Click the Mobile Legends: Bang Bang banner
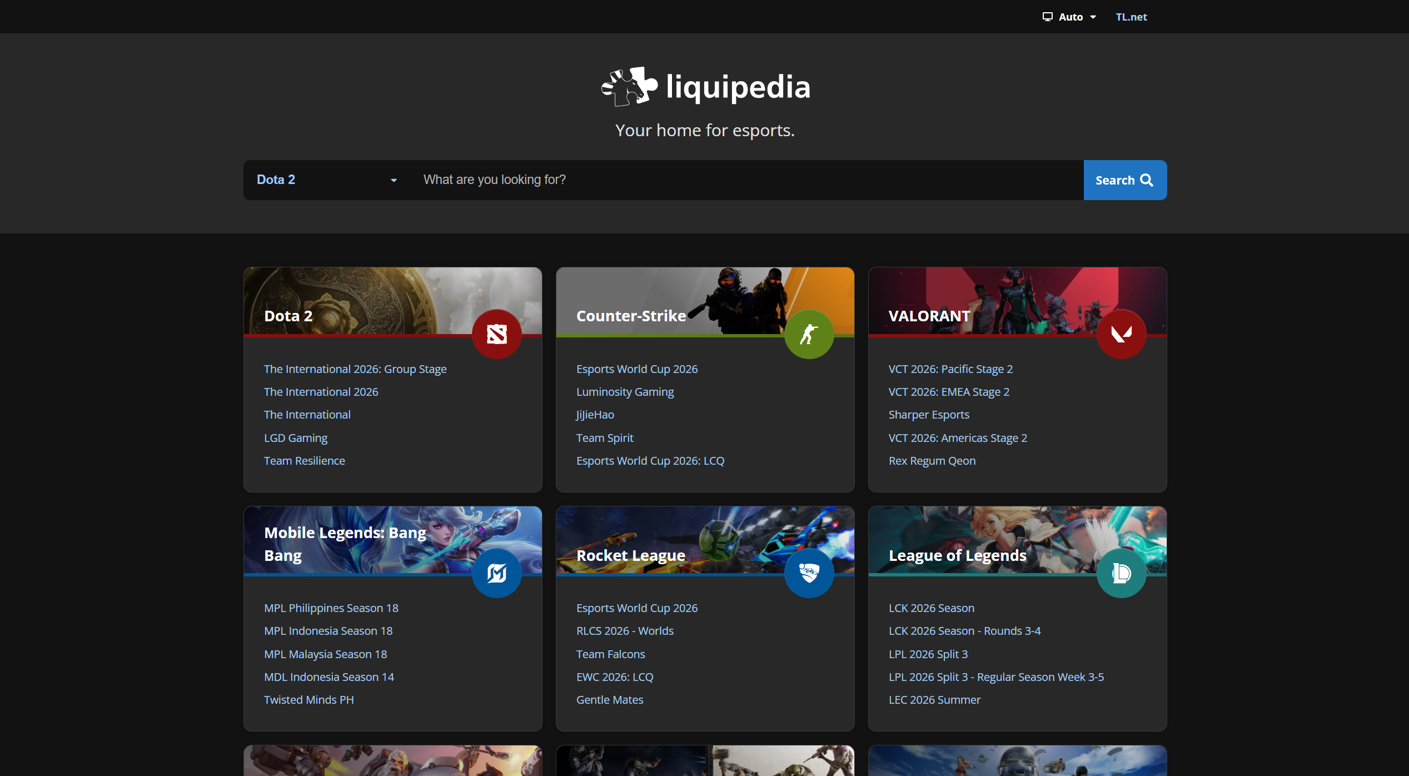Screen dimensions: 1409x776 click(393, 540)
